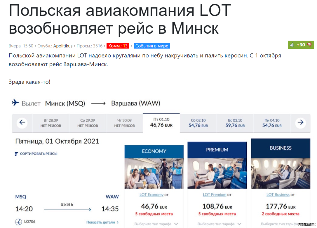Open the LOT Economy link
317x228 pixels.
pos(151,195)
